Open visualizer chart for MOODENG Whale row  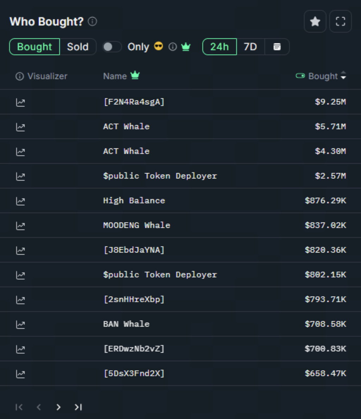tap(20, 226)
